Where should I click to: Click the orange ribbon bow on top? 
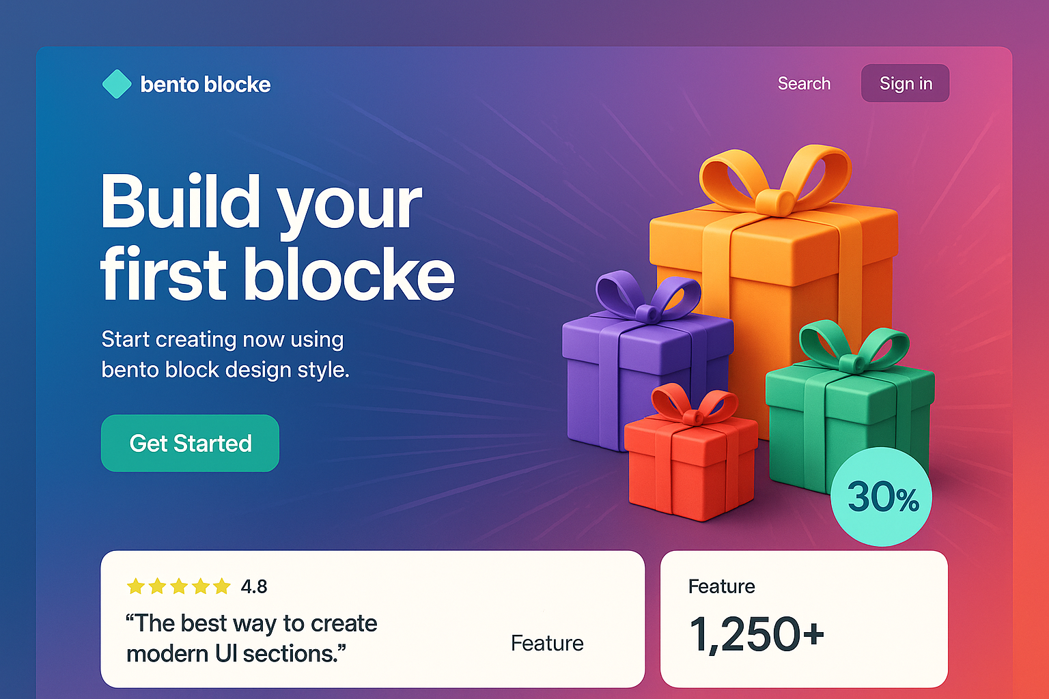pyautogui.click(x=775, y=179)
